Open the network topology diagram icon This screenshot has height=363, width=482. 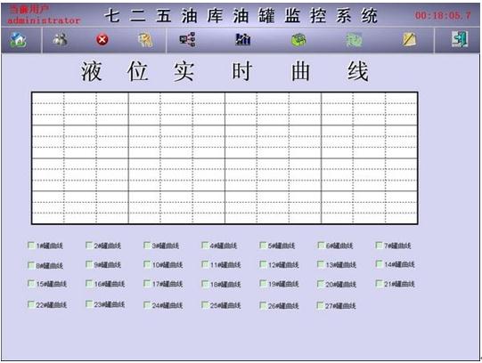187,39
